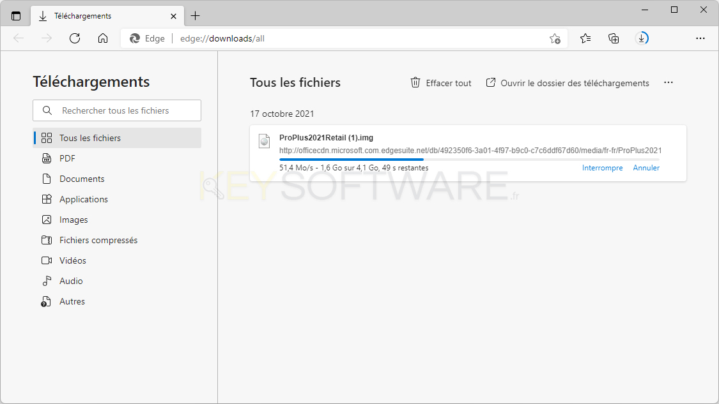This screenshot has height=404, width=719.
Task: Add this page to favorites star
Action: click(x=555, y=39)
